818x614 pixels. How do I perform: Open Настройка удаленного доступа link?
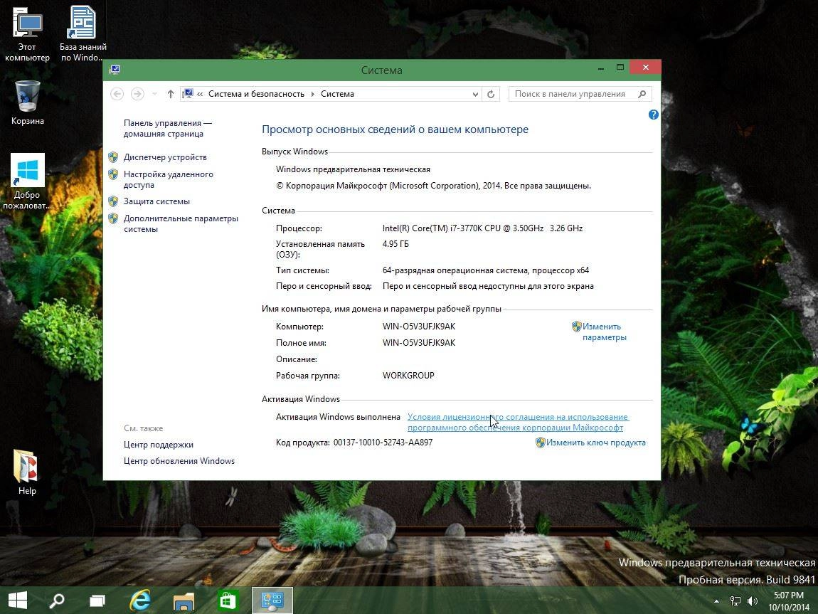pyautogui.click(x=168, y=179)
